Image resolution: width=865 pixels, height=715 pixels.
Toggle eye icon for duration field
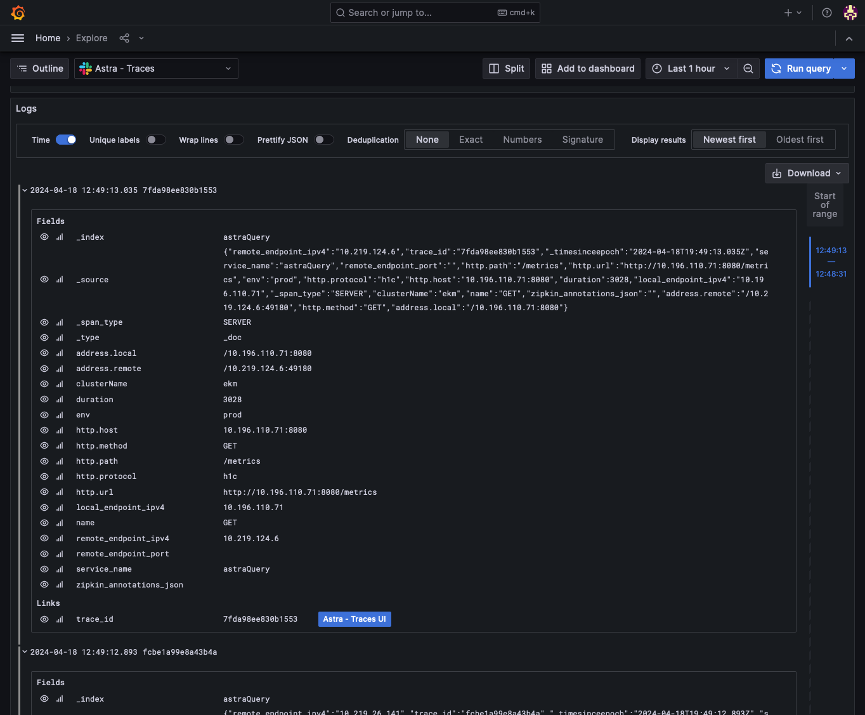44,400
